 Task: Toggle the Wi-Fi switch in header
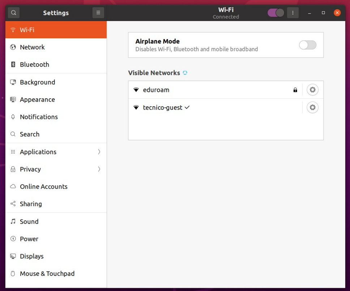[276, 13]
